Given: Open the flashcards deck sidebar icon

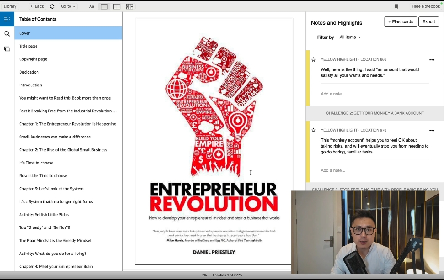Looking at the screenshot, I should click(x=7, y=49).
